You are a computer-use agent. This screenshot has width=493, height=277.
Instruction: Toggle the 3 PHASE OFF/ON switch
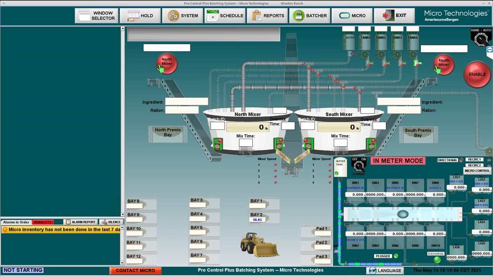(x=359, y=165)
